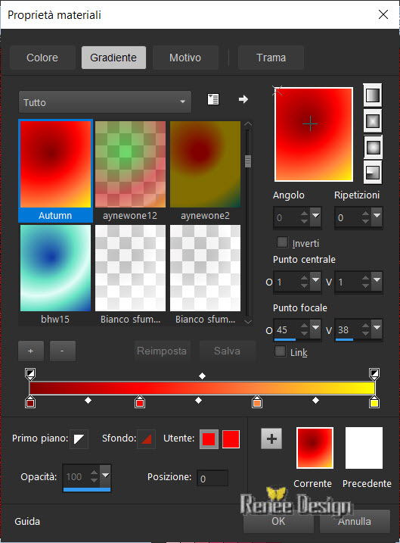Open the Trama tab
Viewport: 400px width, 543px height.
click(271, 58)
